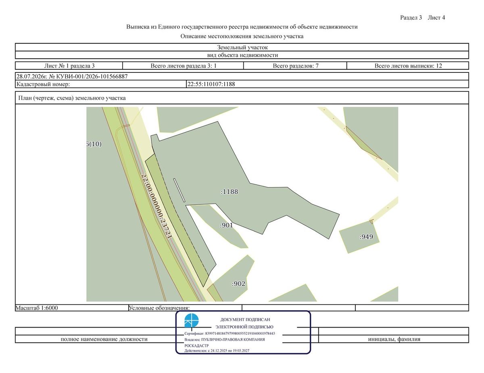
Task: Click the cadastral number value '22:55:110107:1188'
Action: coord(211,84)
